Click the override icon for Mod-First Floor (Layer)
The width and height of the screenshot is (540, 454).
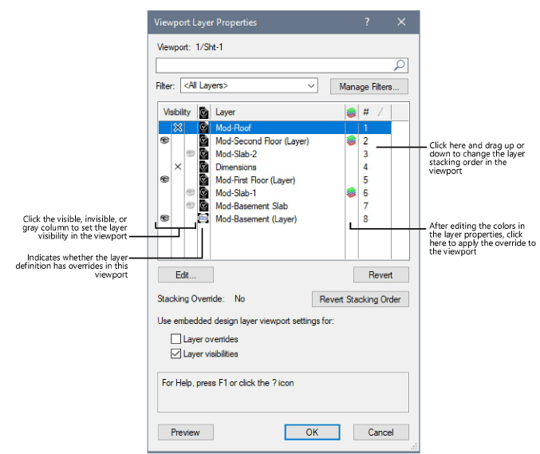click(203, 180)
